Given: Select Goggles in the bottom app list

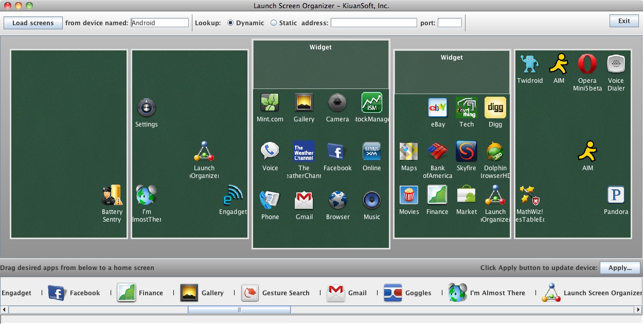Looking at the screenshot, I should click(x=392, y=293).
